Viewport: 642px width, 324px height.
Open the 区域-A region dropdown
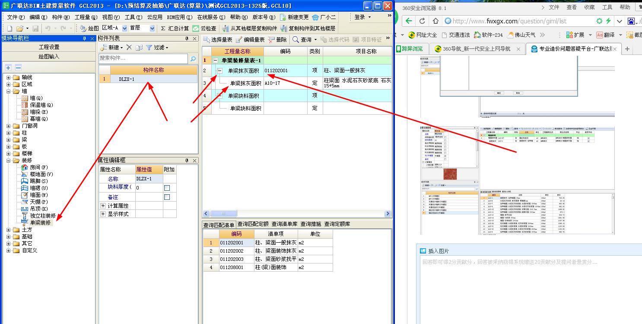pos(125,28)
